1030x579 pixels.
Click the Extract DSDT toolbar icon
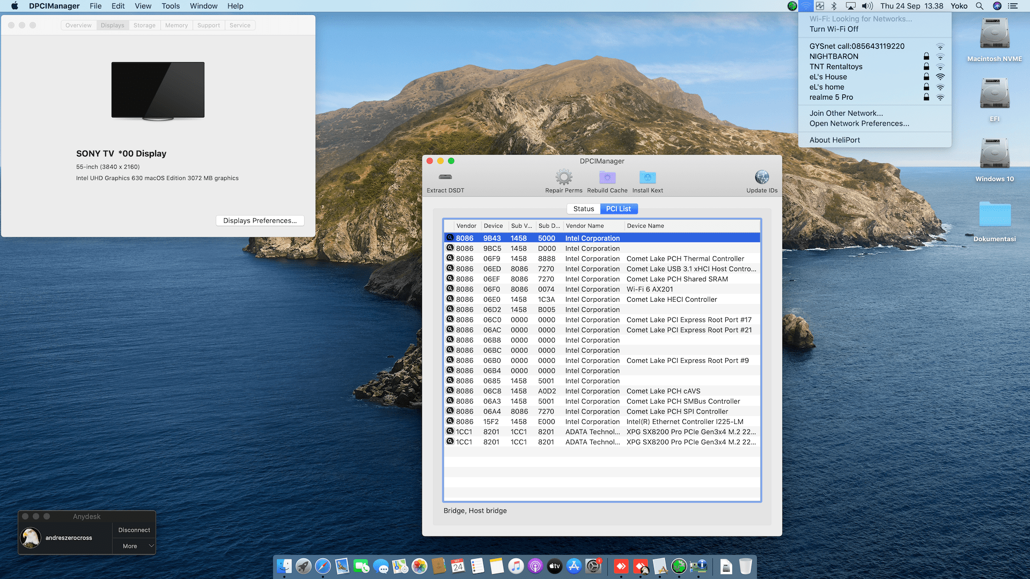click(445, 177)
